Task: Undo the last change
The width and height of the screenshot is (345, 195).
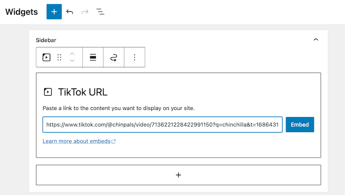Action: pos(70,12)
